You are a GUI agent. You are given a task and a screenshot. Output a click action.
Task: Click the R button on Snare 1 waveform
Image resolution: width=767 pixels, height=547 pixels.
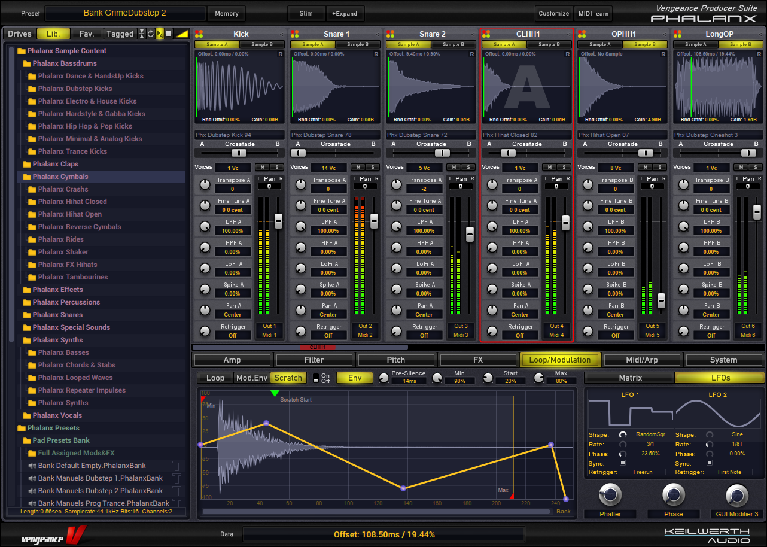[376, 54]
